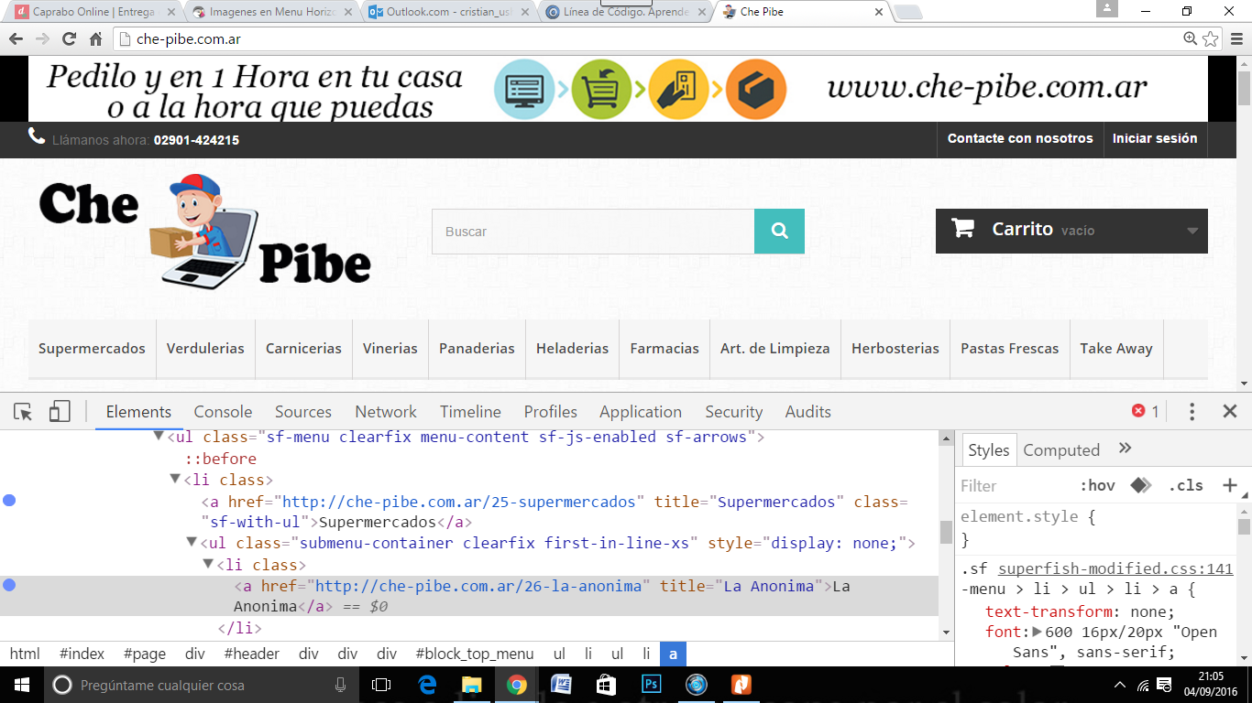This screenshot has width=1252, height=703.
Task: Select #header in the DOM breadcrumb
Action: [252, 654]
